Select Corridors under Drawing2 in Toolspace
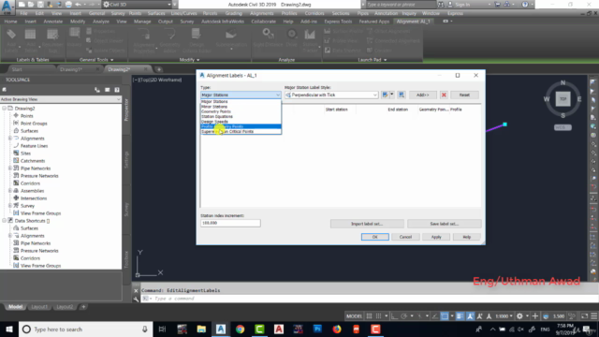The image size is (599, 337). click(x=30, y=183)
